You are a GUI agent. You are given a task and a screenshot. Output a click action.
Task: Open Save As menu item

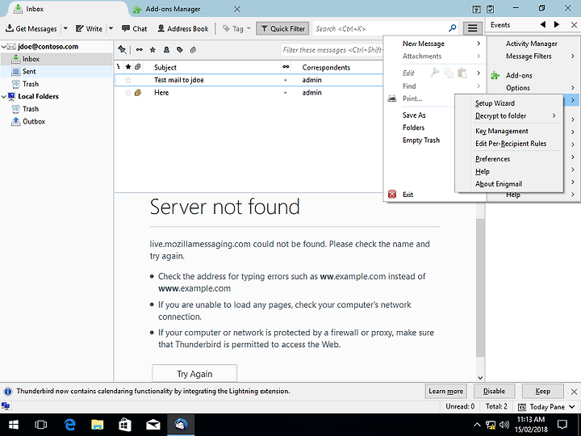(420, 115)
